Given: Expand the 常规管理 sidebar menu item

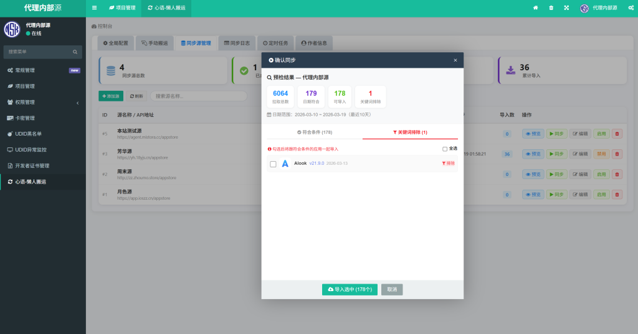Looking at the screenshot, I should coord(42,70).
